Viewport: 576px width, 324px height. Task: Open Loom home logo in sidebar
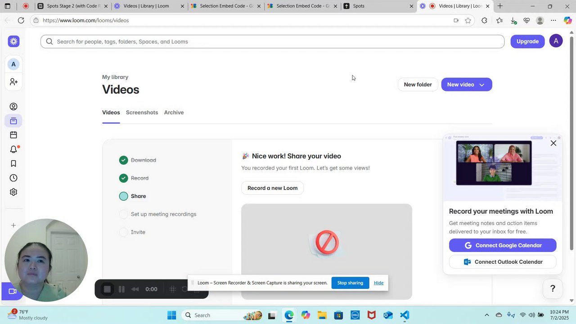tap(13, 41)
